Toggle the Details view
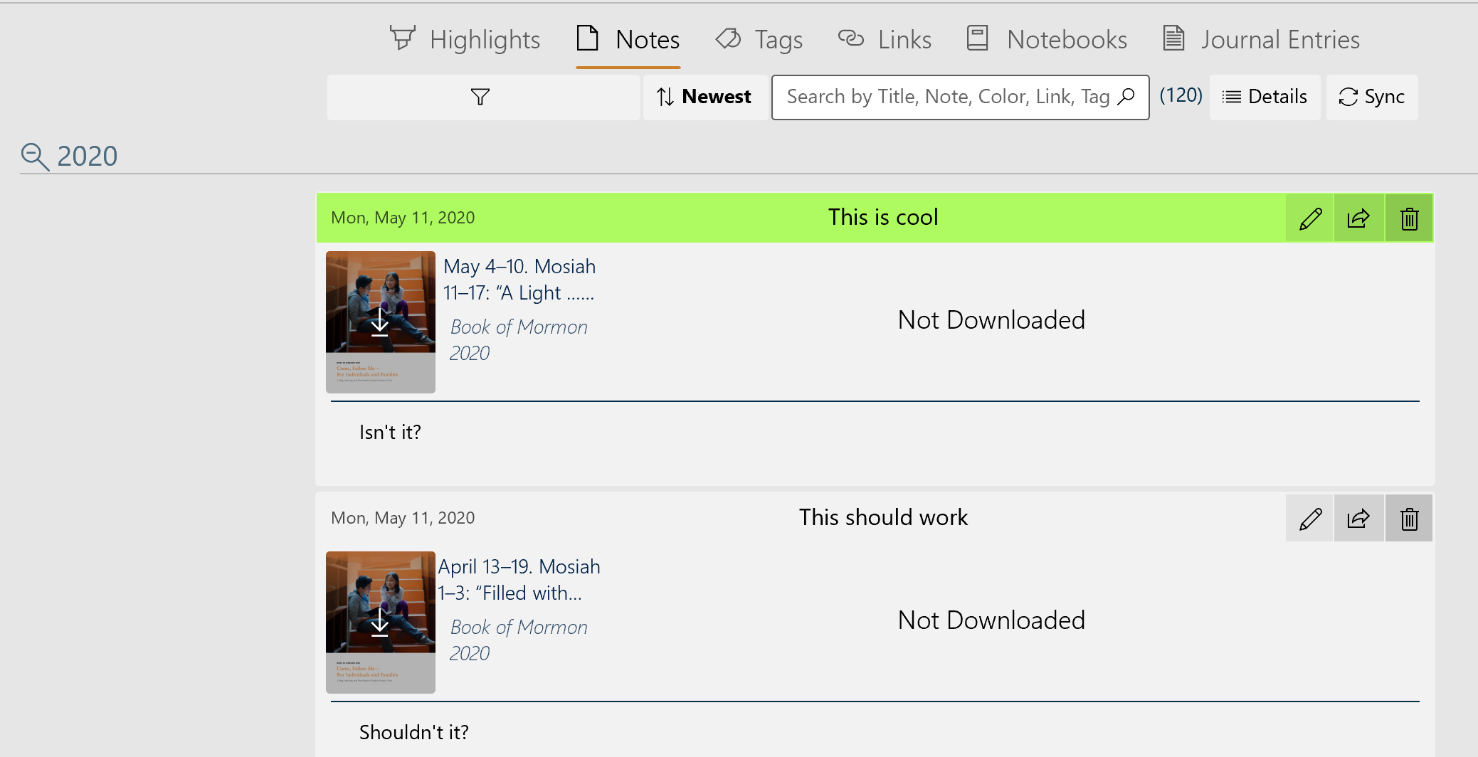This screenshot has height=757, width=1478. click(x=1265, y=97)
